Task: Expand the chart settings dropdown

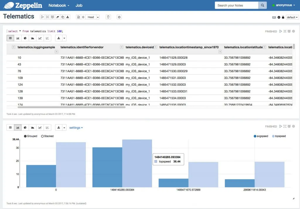Action: 76,128
